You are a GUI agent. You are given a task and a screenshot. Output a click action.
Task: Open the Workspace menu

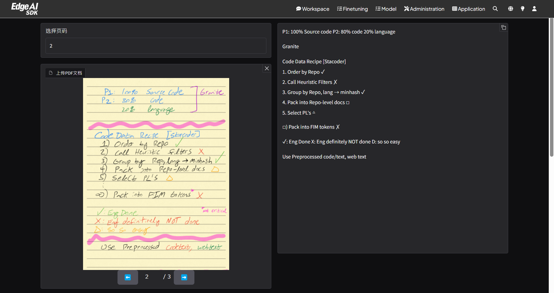click(313, 9)
